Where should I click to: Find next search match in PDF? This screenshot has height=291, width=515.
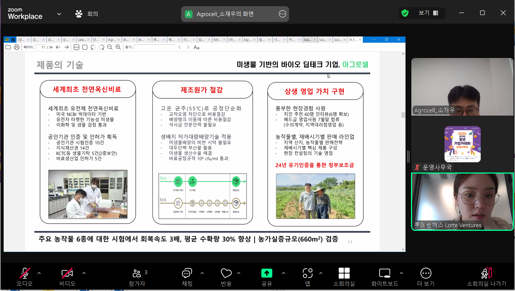(188, 47)
